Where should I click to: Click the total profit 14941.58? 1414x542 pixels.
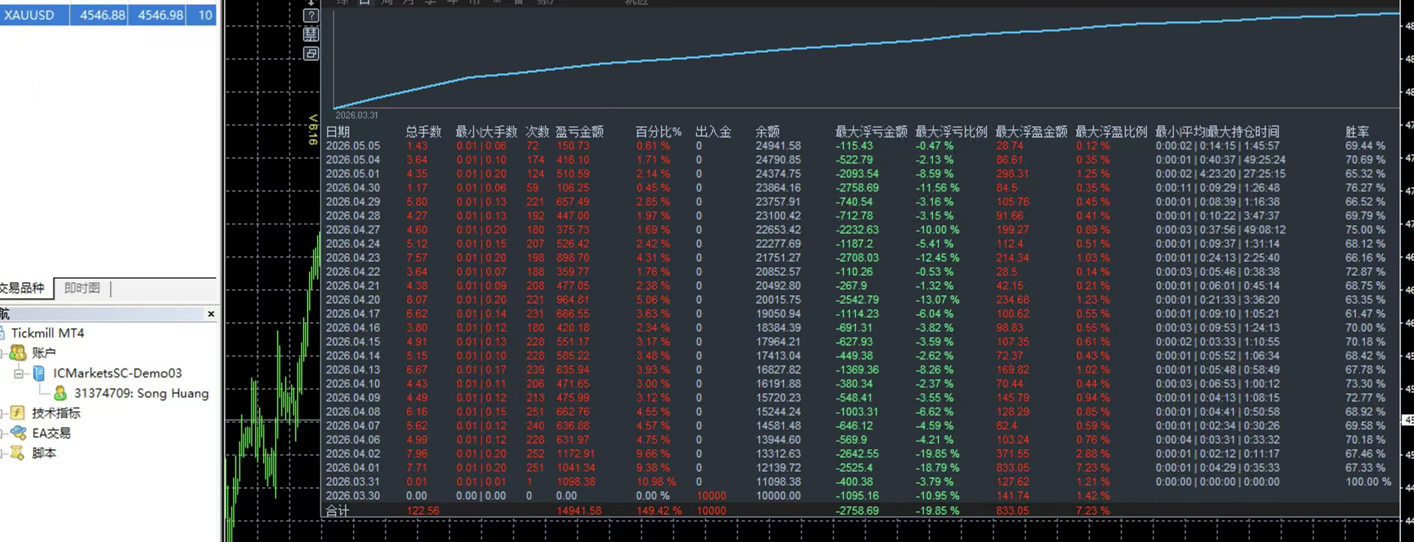[x=579, y=511]
